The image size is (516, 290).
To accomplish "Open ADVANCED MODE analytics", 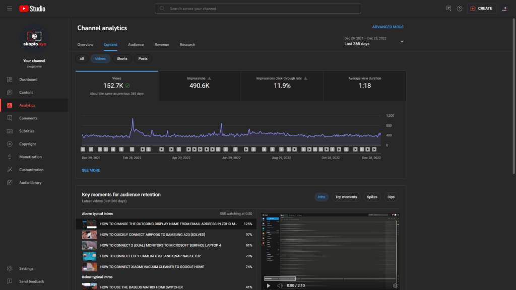I will coord(388,26).
